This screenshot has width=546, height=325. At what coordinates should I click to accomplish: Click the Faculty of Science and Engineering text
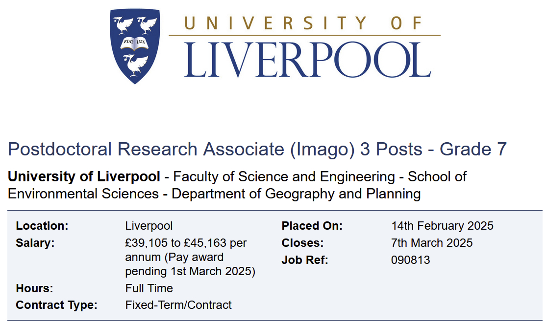pos(284,176)
